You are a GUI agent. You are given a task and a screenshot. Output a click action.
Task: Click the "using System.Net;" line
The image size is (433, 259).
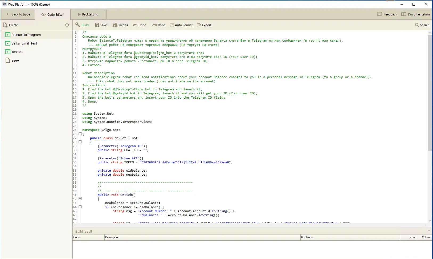pyautogui.click(x=98, y=114)
